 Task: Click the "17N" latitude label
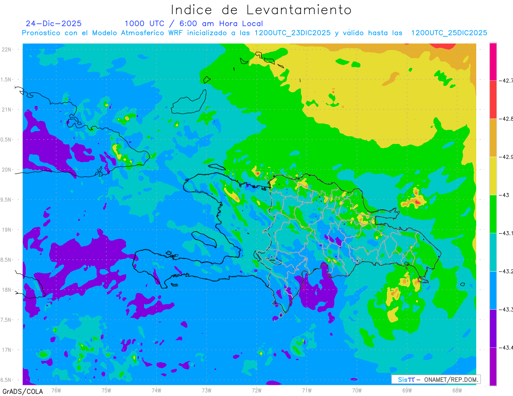pyautogui.click(x=7, y=350)
